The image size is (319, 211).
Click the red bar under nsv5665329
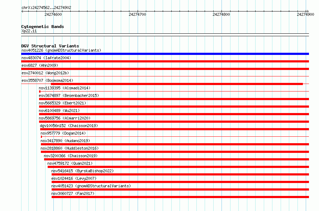174,107
